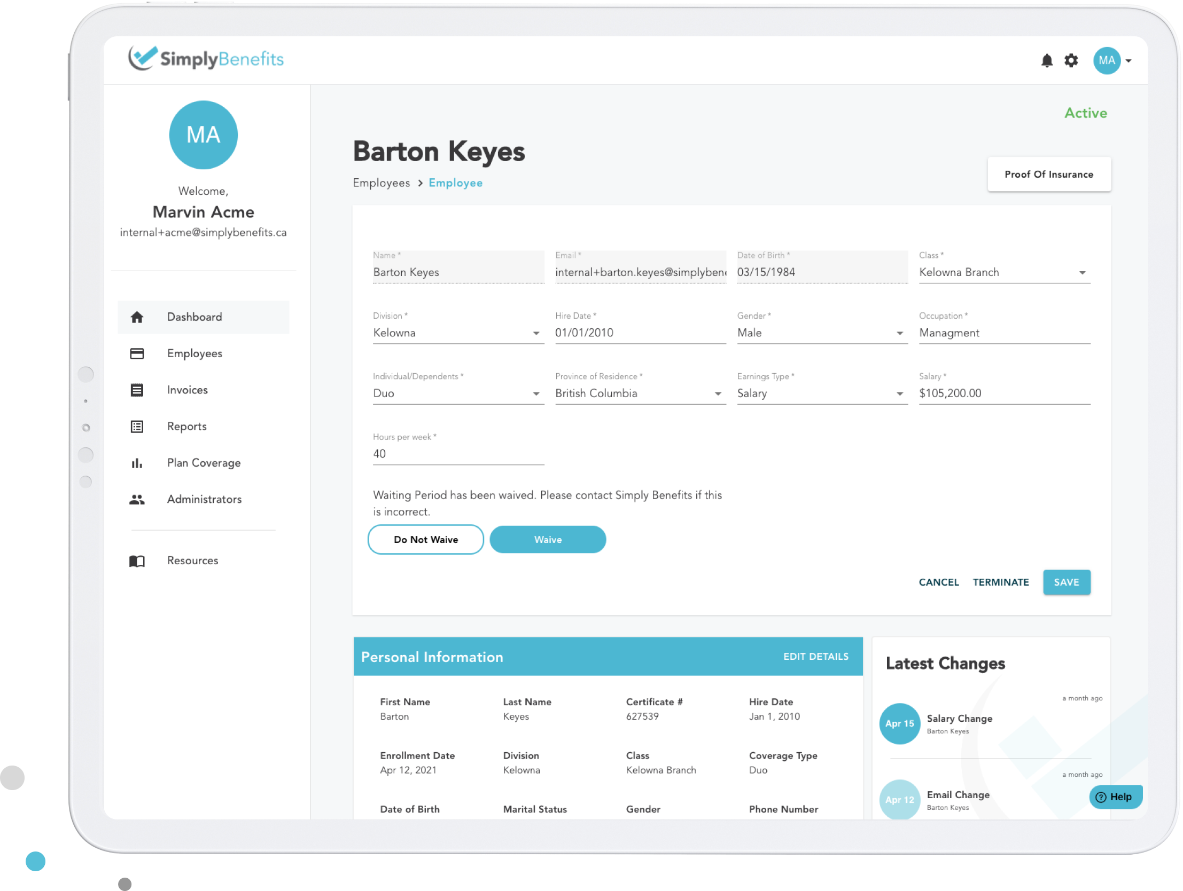
Task: Open Reports via sidebar icon
Action: pos(137,427)
